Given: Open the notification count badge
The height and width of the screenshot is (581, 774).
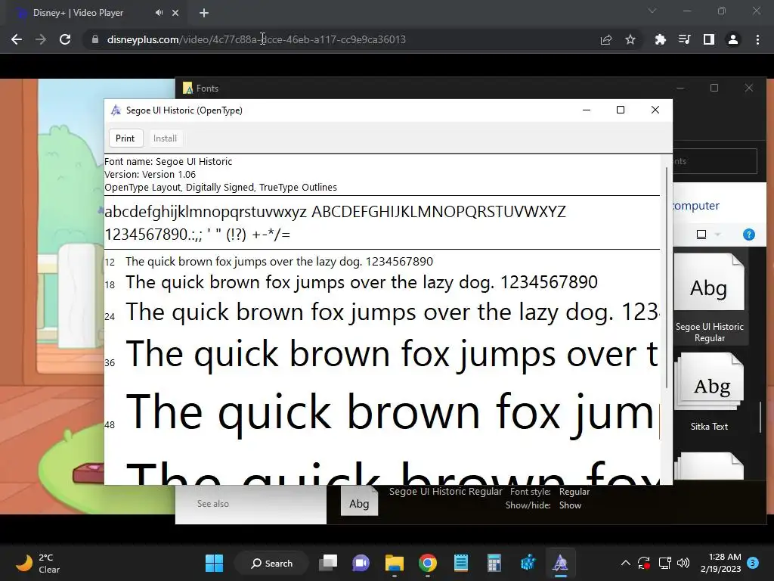Looking at the screenshot, I should coord(753,563).
